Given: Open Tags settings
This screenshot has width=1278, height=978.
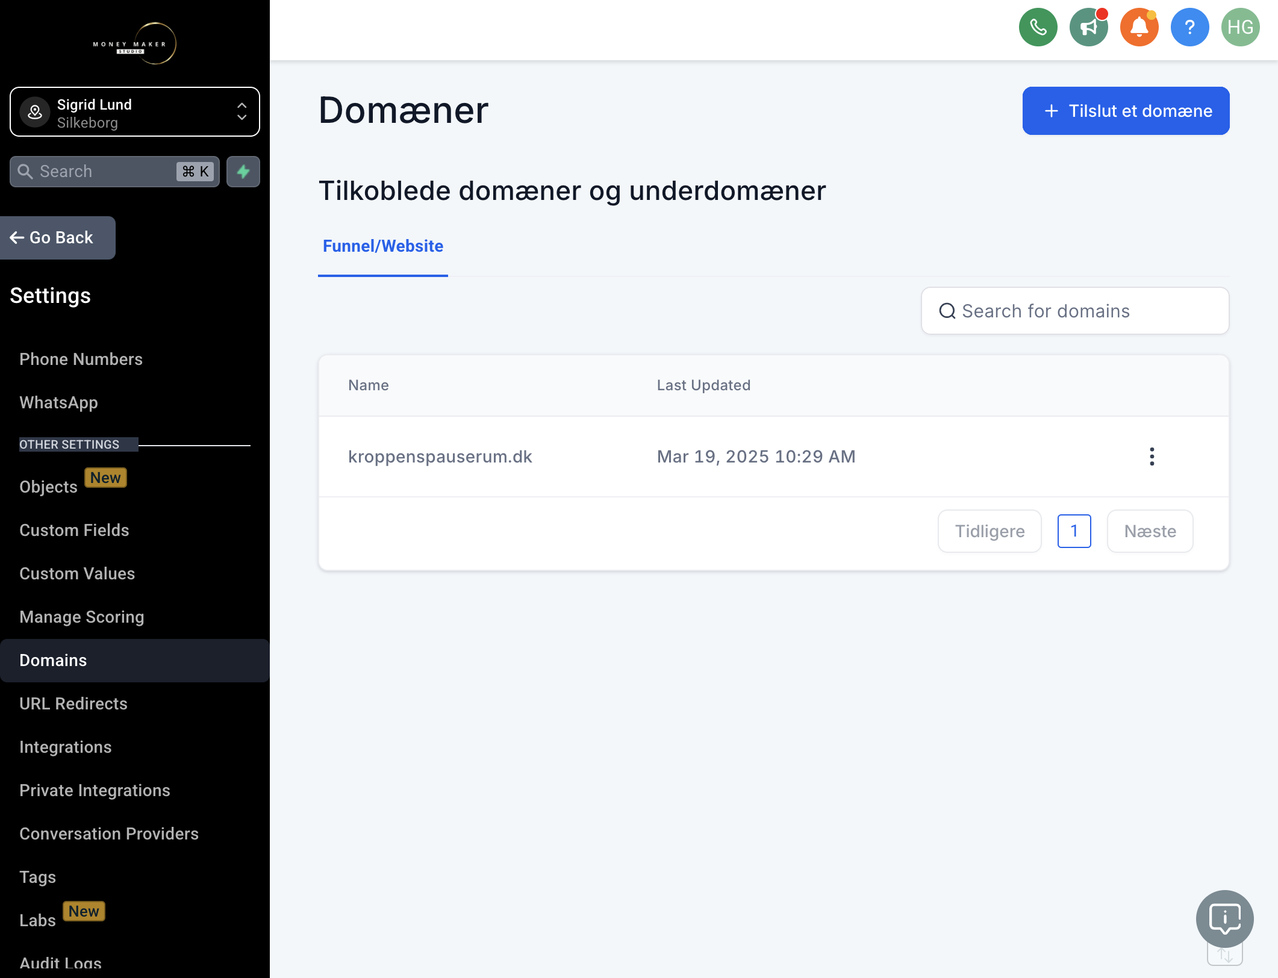Looking at the screenshot, I should (37, 877).
